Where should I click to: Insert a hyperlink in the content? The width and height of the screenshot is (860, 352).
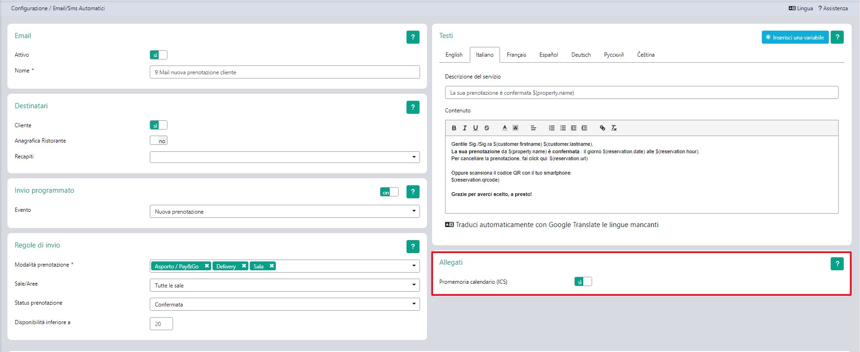602,128
